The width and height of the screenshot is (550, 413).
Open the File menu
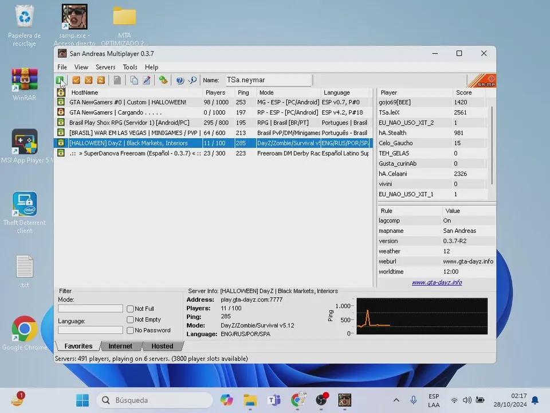(62, 67)
